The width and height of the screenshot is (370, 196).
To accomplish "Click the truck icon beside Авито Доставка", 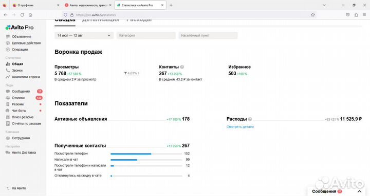I will click(8, 153).
